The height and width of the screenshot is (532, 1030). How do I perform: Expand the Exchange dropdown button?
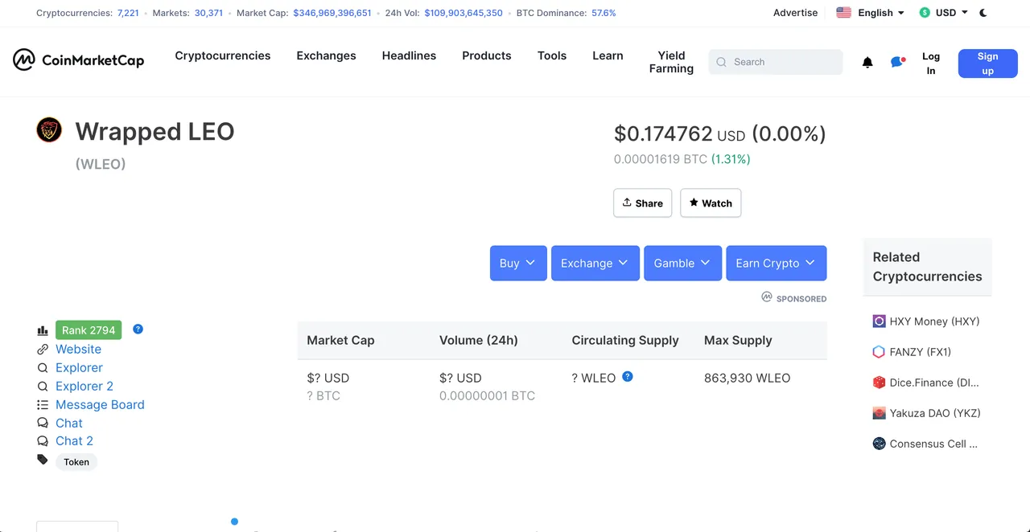(595, 263)
